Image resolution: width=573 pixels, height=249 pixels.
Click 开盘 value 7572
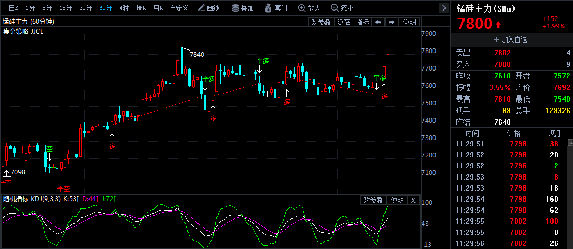click(561, 76)
